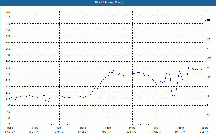Select the S compass label beside the 180 gridline
This screenshot has width=216, height=135.
[207, 87]
